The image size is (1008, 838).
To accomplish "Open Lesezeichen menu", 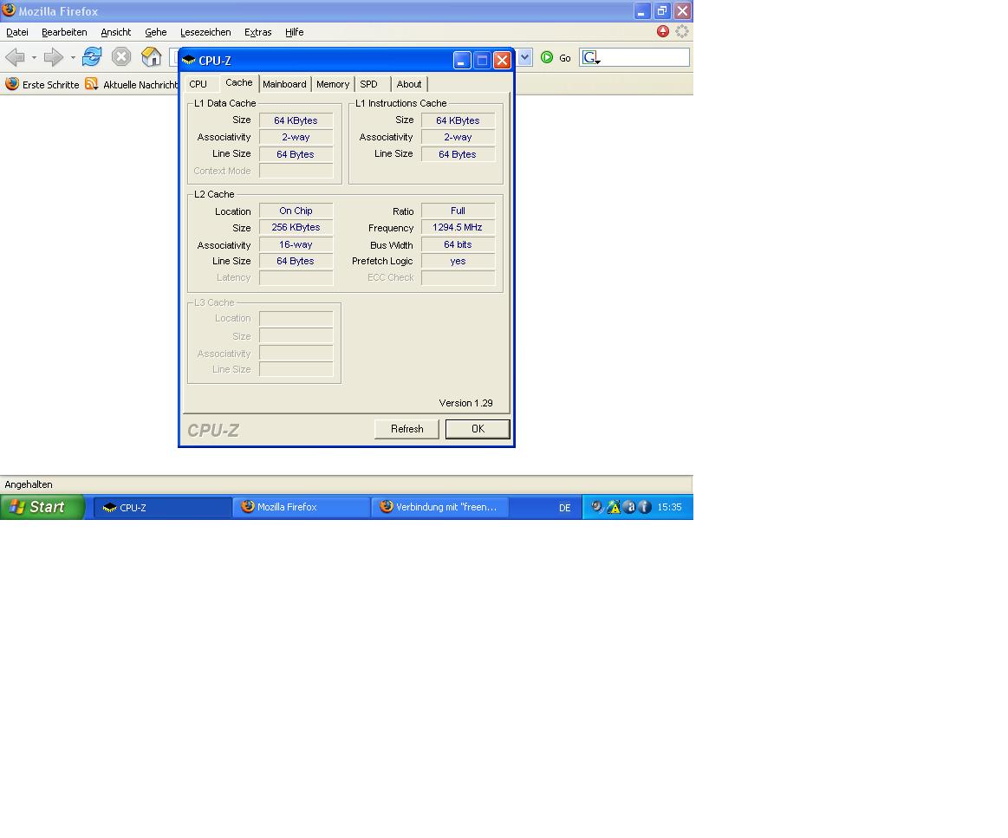I will (205, 32).
